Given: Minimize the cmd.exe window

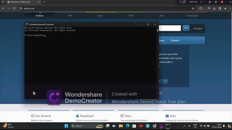Looking at the screenshot, I should point(141,24).
